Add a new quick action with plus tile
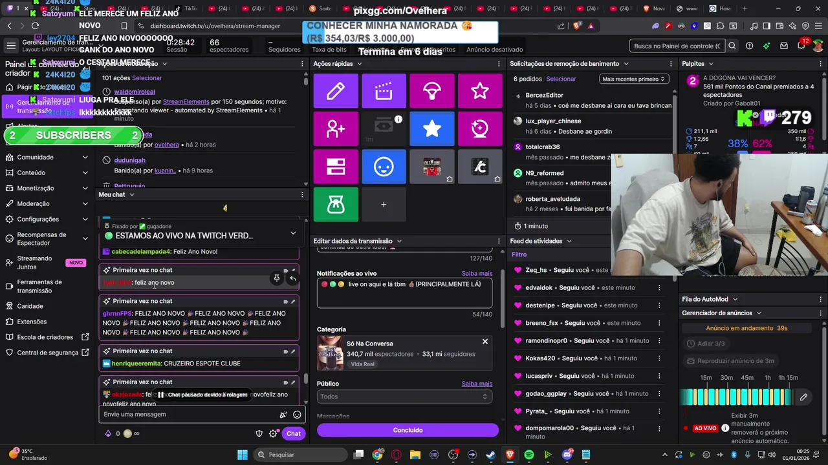828x465 pixels. click(384, 204)
